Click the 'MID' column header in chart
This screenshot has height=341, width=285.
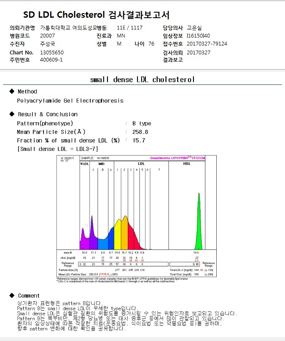click(102, 164)
